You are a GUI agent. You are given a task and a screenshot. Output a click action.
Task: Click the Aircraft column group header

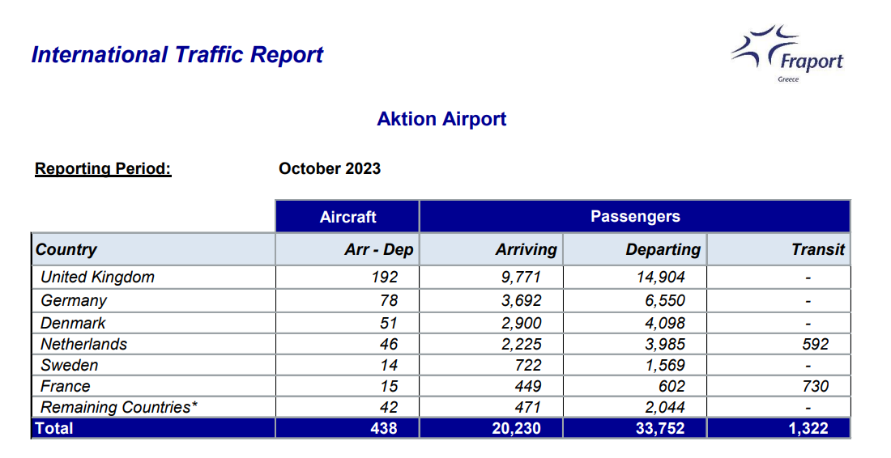[347, 216]
